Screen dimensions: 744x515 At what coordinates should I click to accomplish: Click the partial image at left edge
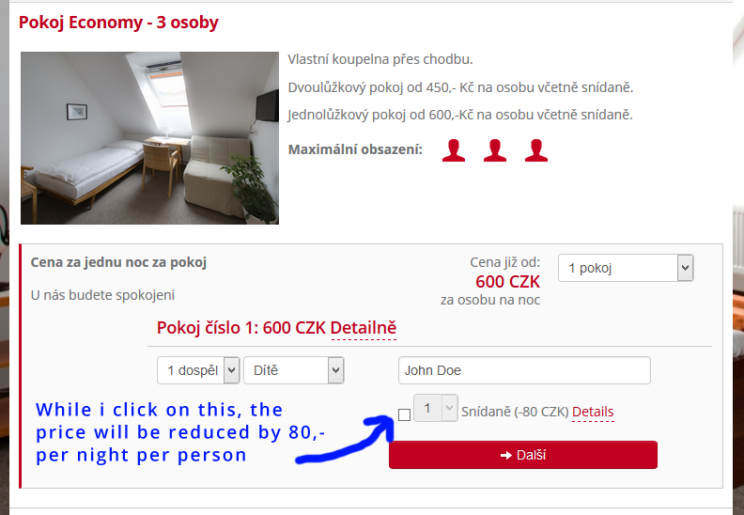click(x=5, y=257)
